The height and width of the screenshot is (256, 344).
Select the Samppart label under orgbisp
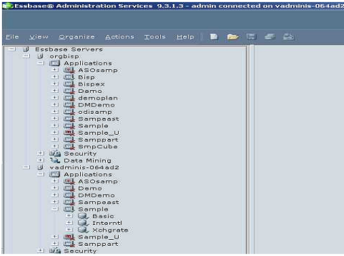[x=98, y=140]
